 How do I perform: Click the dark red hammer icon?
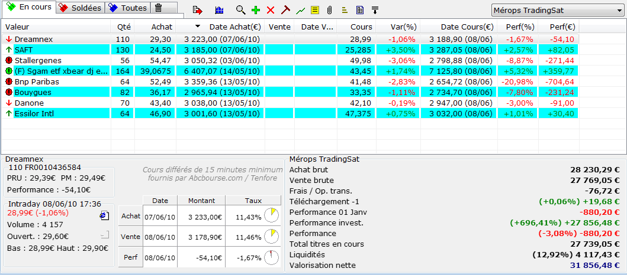pos(285,11)
